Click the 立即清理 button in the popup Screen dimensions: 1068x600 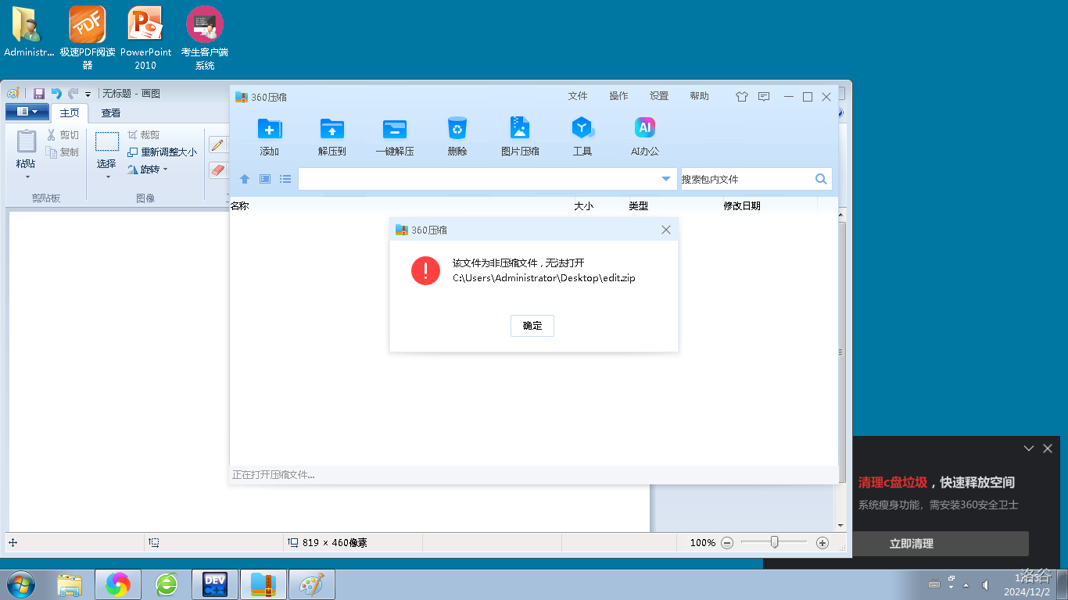click(912, 544)
